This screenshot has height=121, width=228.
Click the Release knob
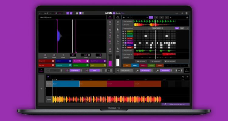(54, 55)
